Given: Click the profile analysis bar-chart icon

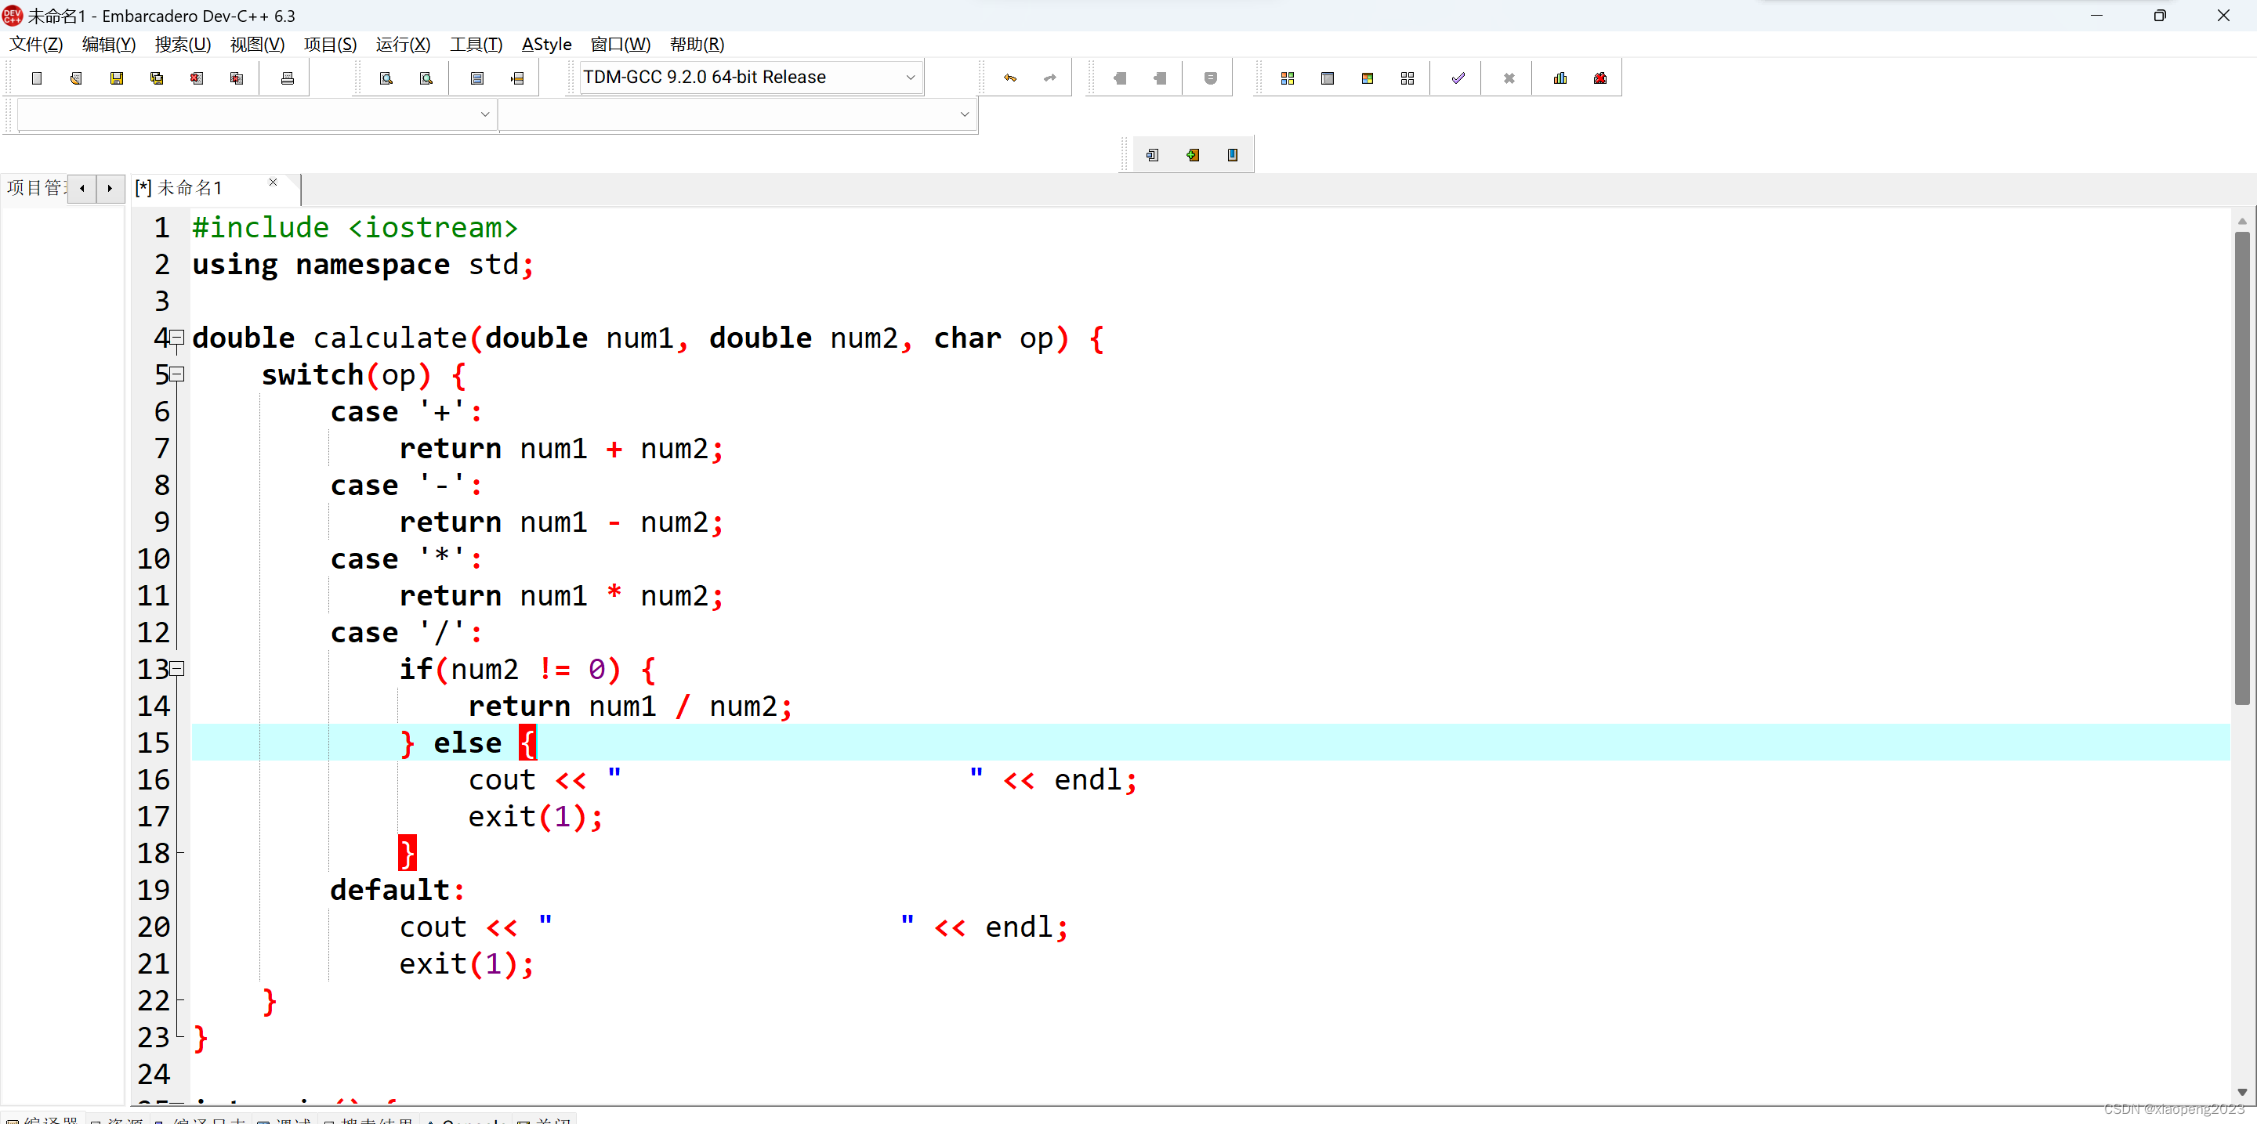Looking at the screenshot, I should 1560,78.
